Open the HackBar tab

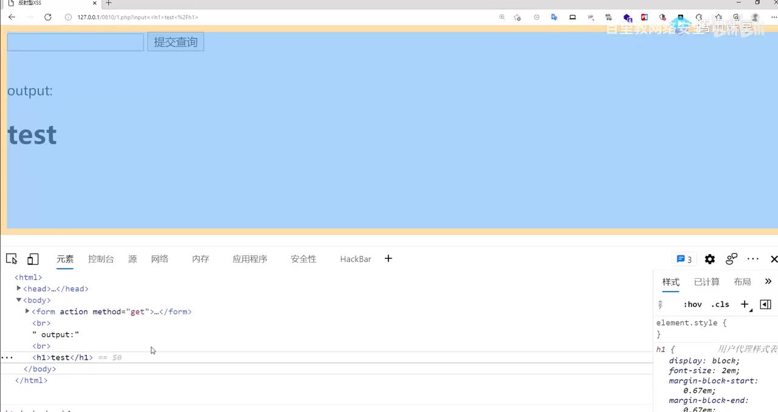click(356, 259)
